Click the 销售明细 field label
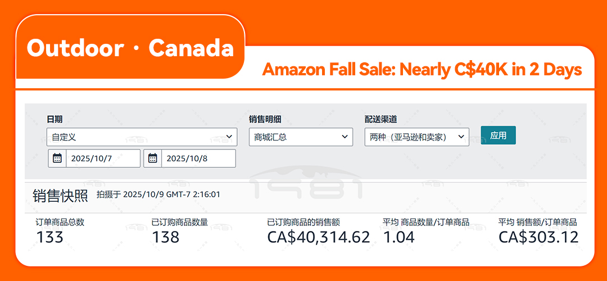Viewport: 607px width, 281px height. 265,119
